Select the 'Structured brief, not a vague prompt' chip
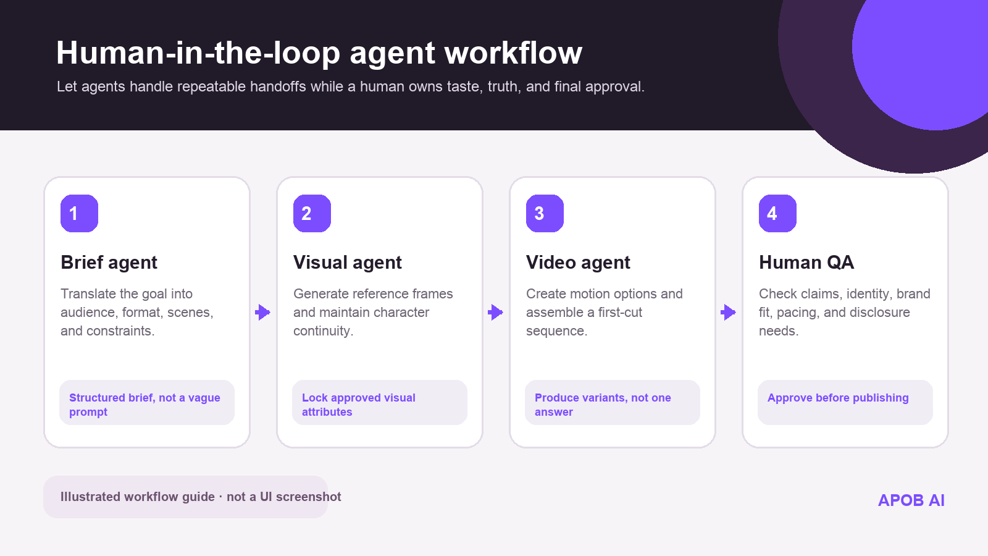This screenshot has width=988, height=556. point(147,403)
